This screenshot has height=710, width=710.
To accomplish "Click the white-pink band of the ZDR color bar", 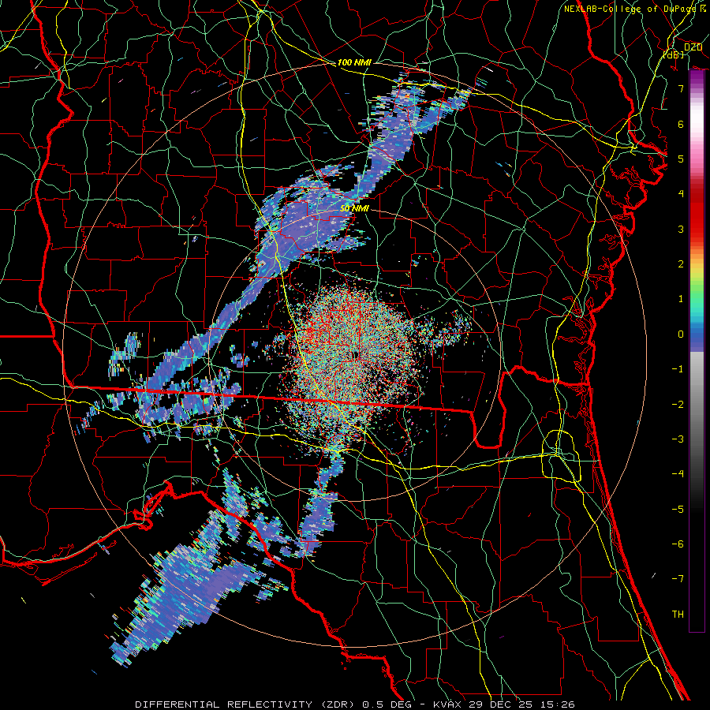I will coord(697,120).
